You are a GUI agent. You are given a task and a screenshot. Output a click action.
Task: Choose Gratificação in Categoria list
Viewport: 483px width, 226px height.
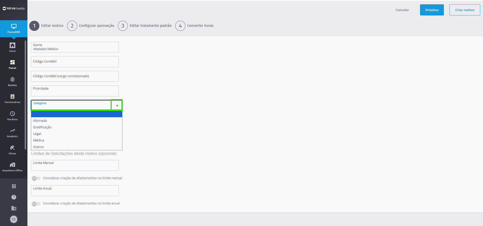click(x=77, y=127)
